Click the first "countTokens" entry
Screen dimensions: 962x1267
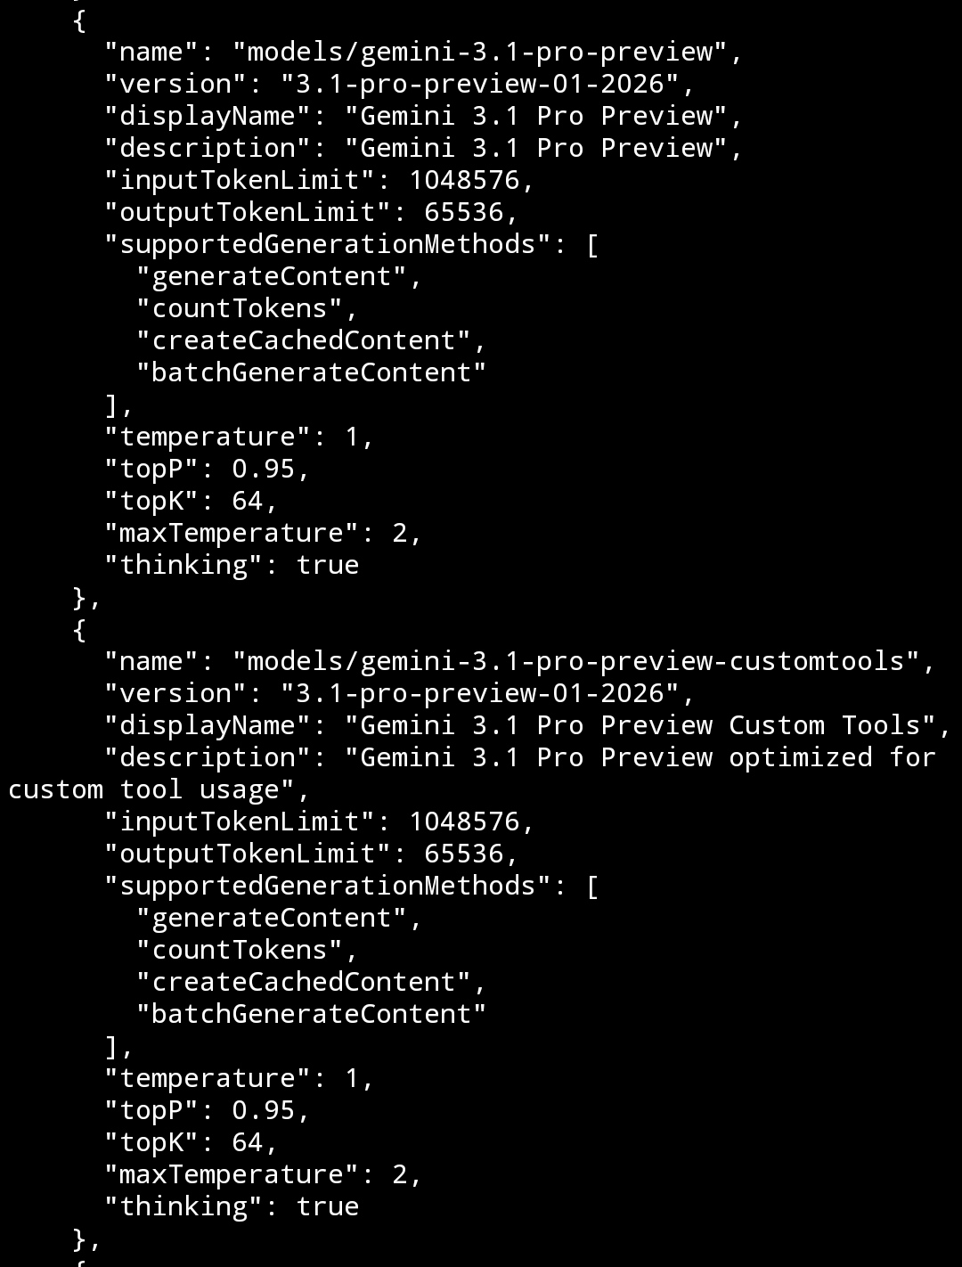coord(240,308)
